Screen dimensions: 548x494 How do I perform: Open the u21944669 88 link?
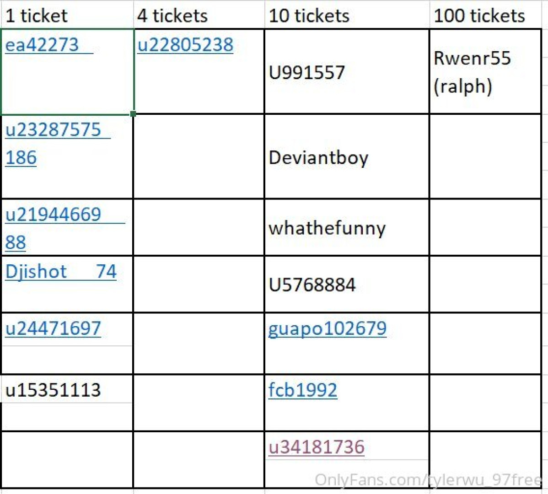click(53, 215)
